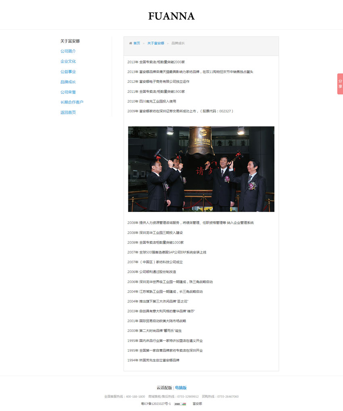Screen dimensions: 343x411
Task: Click the 全国客服热线 400-188-1800 text
Action: tap(125, 396)
